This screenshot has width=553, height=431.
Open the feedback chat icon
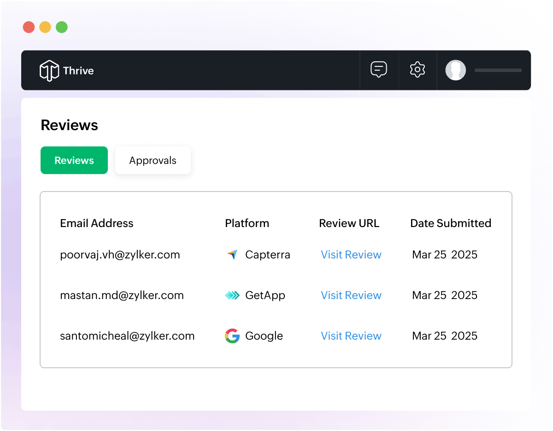click(x=379, y=70)
